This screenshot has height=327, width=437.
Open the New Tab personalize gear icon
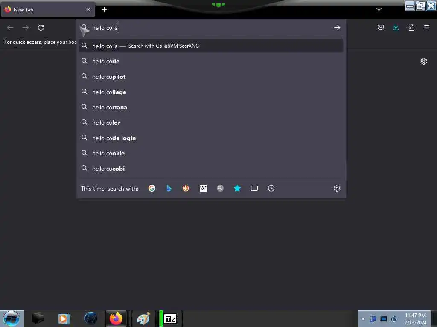424,61
